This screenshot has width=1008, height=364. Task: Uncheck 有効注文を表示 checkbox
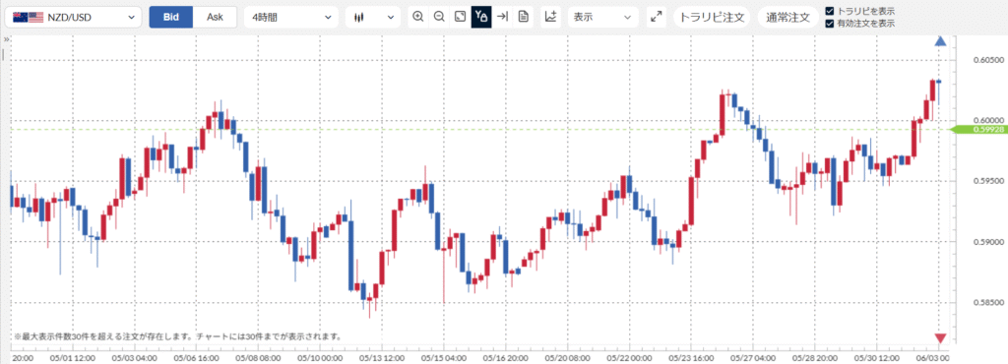click(x=830, y=24)
